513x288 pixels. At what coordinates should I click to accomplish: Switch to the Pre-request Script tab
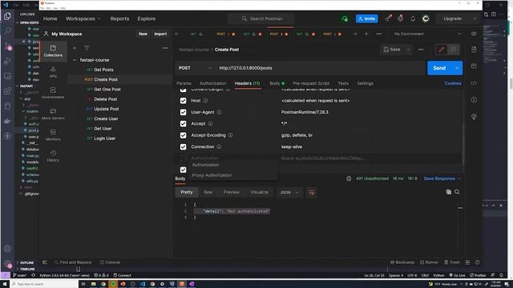(x=311, y=83)
